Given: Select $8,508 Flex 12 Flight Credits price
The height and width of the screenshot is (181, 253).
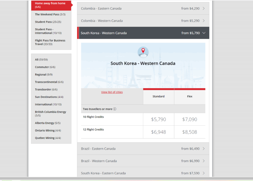Looking at the screenshot, I should click(189, 132).
